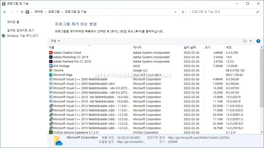Click the Chrome icon in the list
The image size is (264, 148).
pos(51,70)
